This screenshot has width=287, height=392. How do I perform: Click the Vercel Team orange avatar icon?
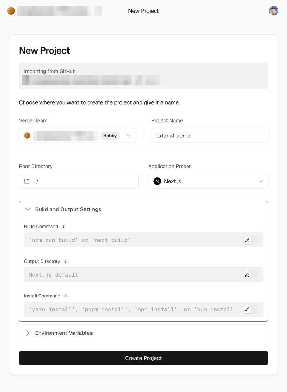(27, 136)
